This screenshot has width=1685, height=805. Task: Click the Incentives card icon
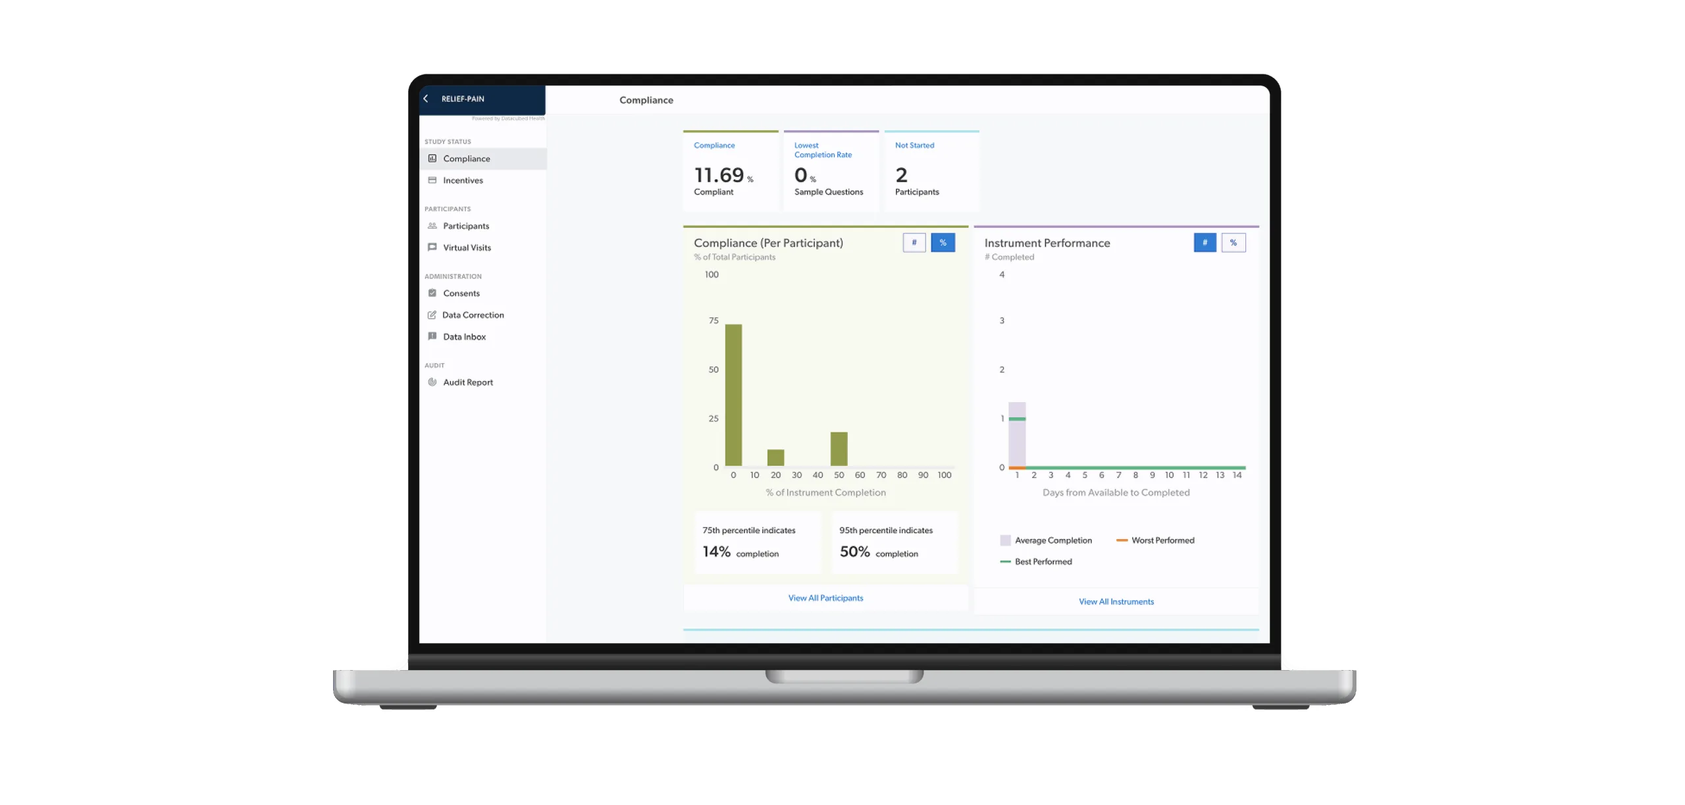click(432, 180)
